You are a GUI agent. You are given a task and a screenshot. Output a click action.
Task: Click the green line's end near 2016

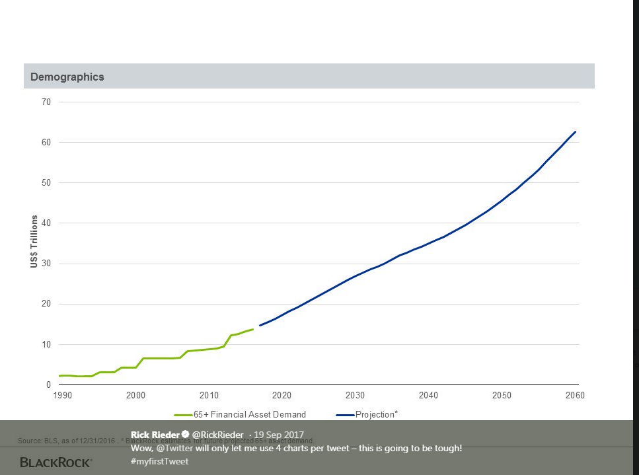252,329
